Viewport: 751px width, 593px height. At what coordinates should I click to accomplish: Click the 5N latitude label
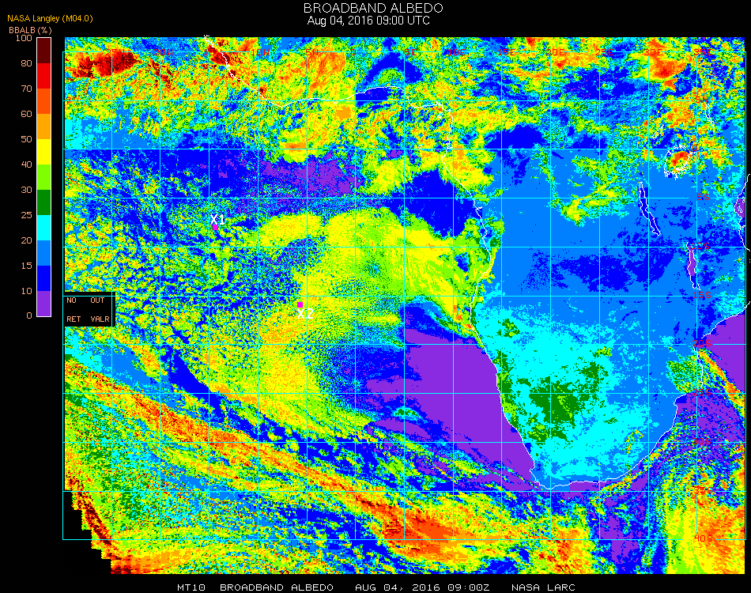pos(702,99)
